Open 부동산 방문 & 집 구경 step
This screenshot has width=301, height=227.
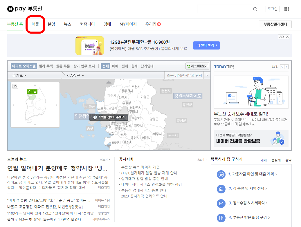click(x=249, y=217)
